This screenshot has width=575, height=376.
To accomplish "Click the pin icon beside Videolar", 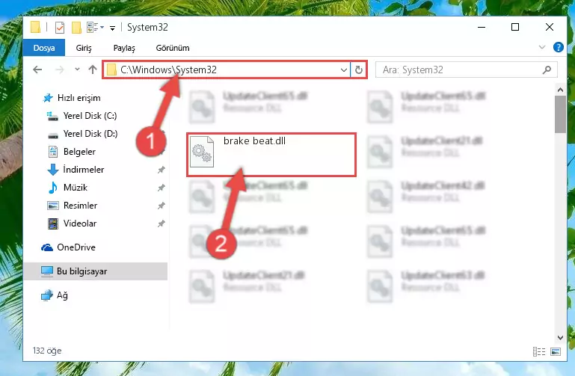I will tap(161, 224).
